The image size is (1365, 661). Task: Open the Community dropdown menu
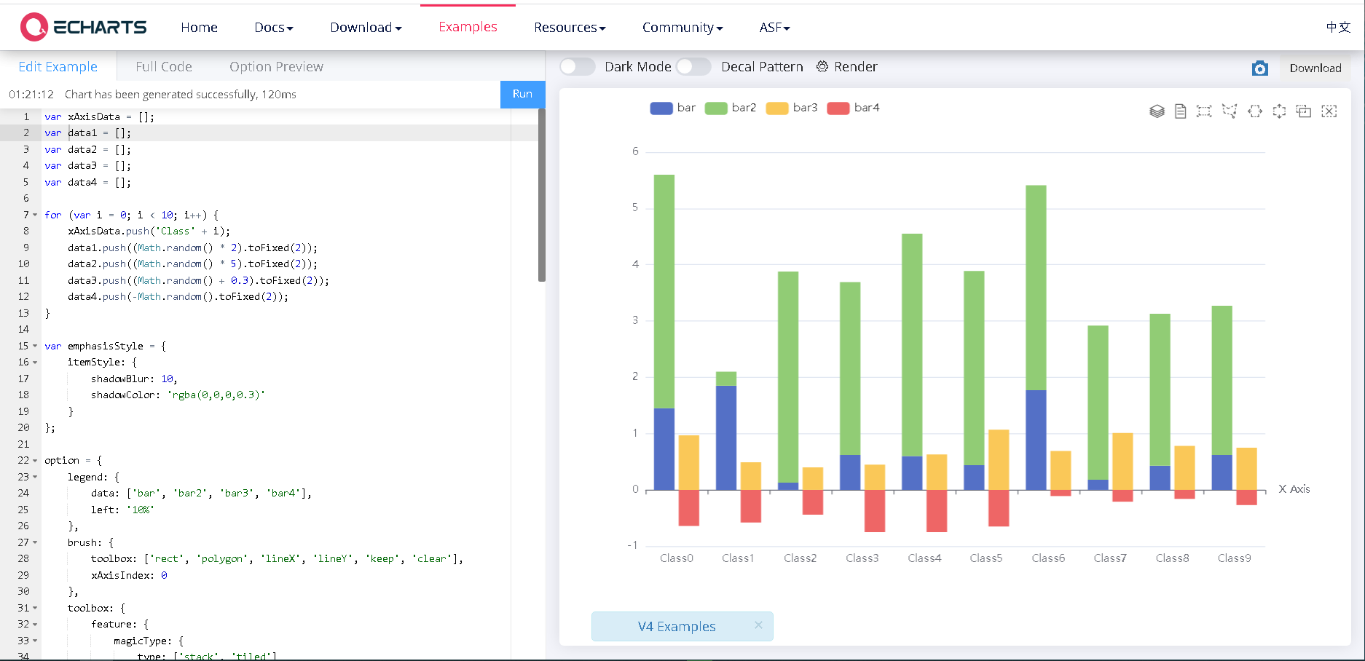[x=682, y=28]
